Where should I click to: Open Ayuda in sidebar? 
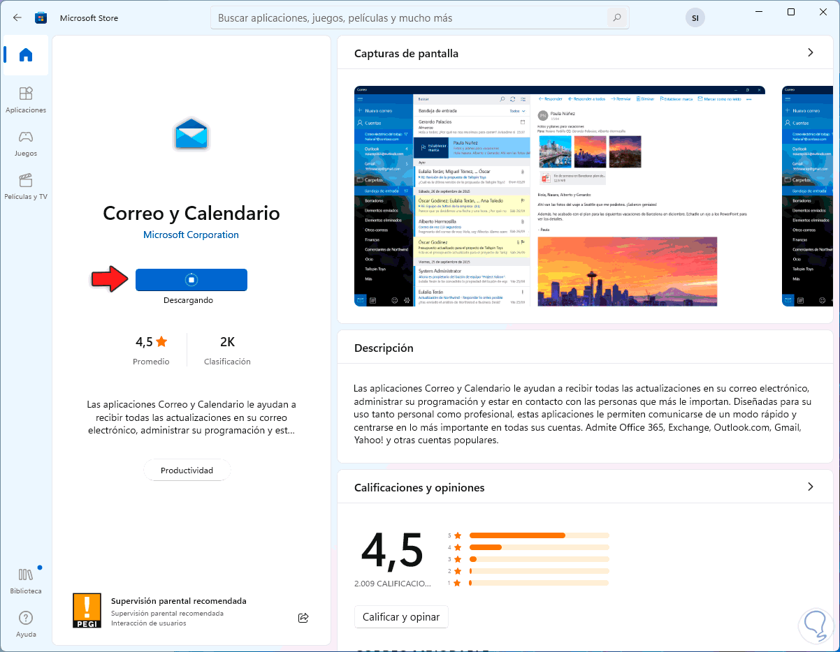(26, 624)
